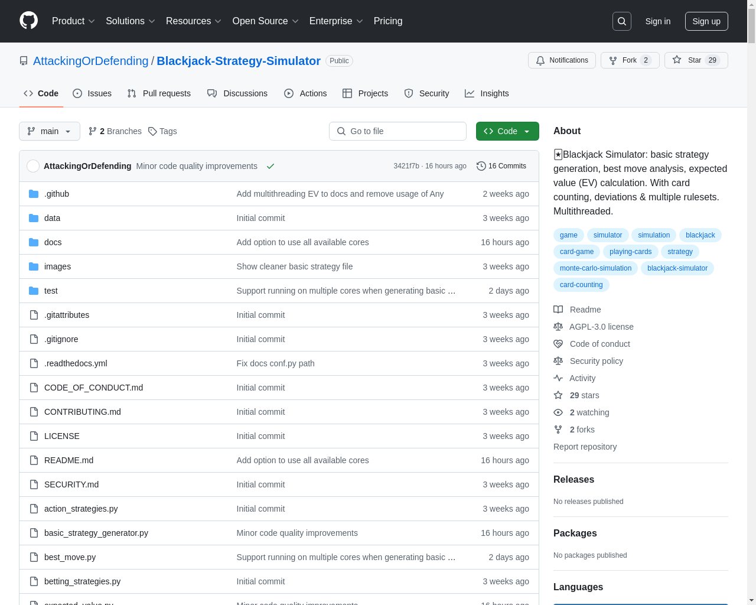The height and width of the screenshot is (605, 756).
Task: Open the betting_strategies.py file
Action: tap(82, 581)
